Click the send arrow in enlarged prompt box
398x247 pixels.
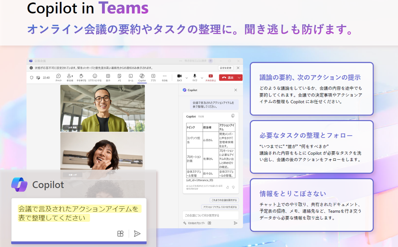click(137, 234)
